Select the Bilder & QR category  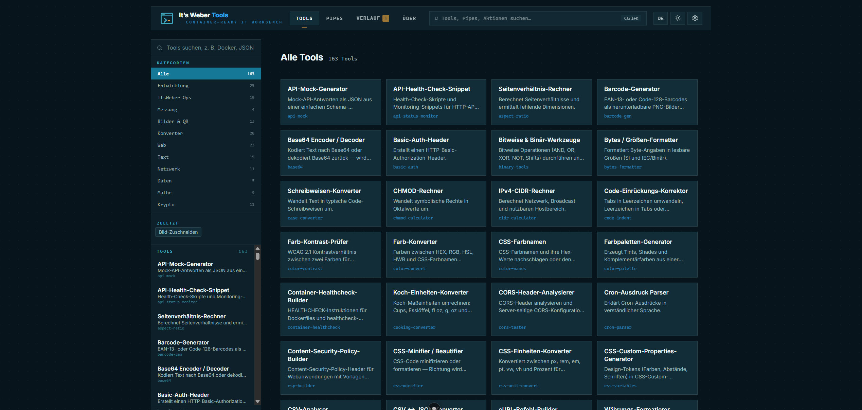pyautogui.click(x=206, y=121)
